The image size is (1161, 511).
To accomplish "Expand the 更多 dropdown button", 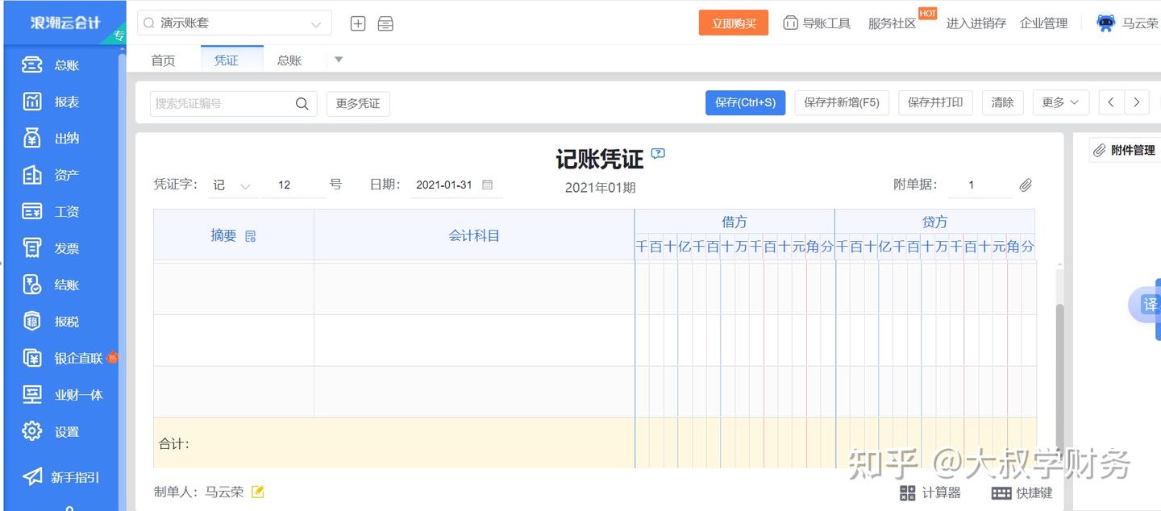I will (1060, 102).
